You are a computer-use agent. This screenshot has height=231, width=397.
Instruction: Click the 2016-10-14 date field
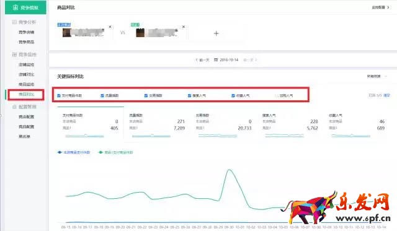(229, 60)
